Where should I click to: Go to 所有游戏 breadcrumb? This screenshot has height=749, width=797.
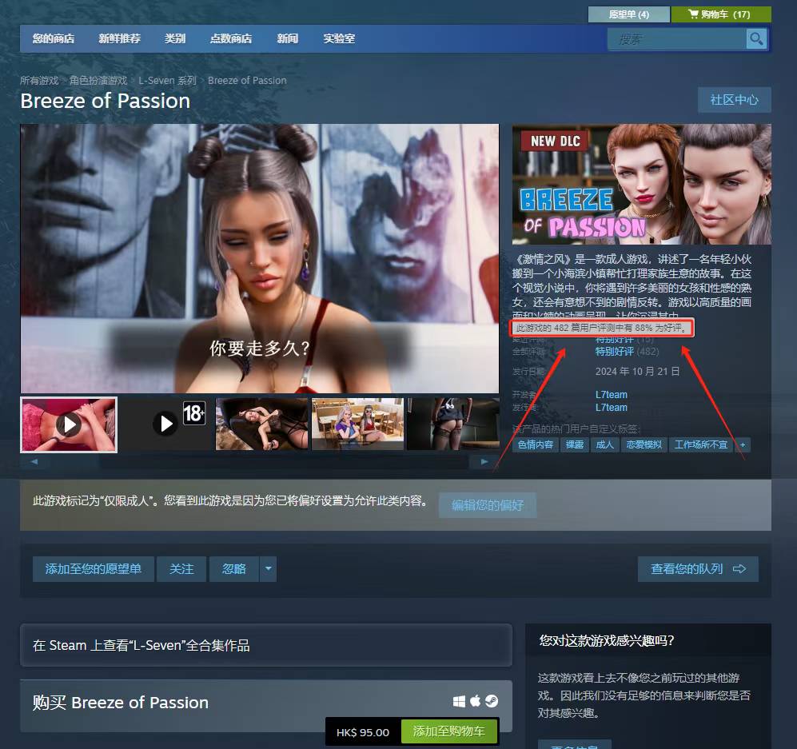(39, 80)
